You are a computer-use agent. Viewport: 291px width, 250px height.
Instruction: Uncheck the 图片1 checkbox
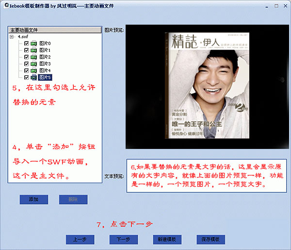(x=27, y=50)
